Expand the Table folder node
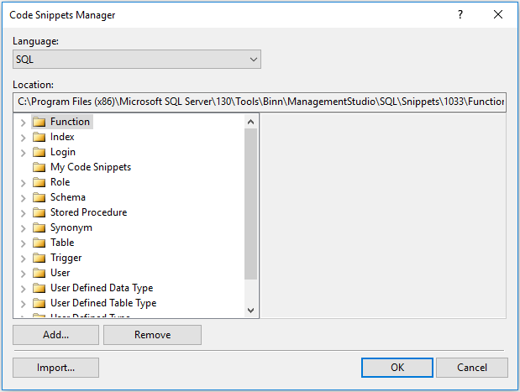The image size is (520, 392). pyautogui.click(x=23, y=243)
